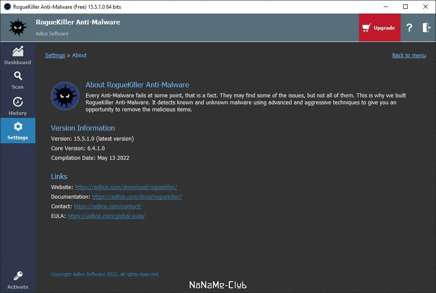Image resolution: width=436 pixels, height=293 pixels.
Task: Click the 'Version: 15.5.1.0 (latest version)' line
Action: point(92,139)
